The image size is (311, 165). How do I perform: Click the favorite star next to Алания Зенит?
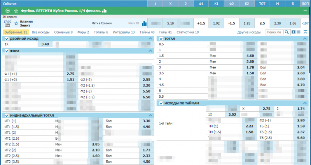[16, 23]
